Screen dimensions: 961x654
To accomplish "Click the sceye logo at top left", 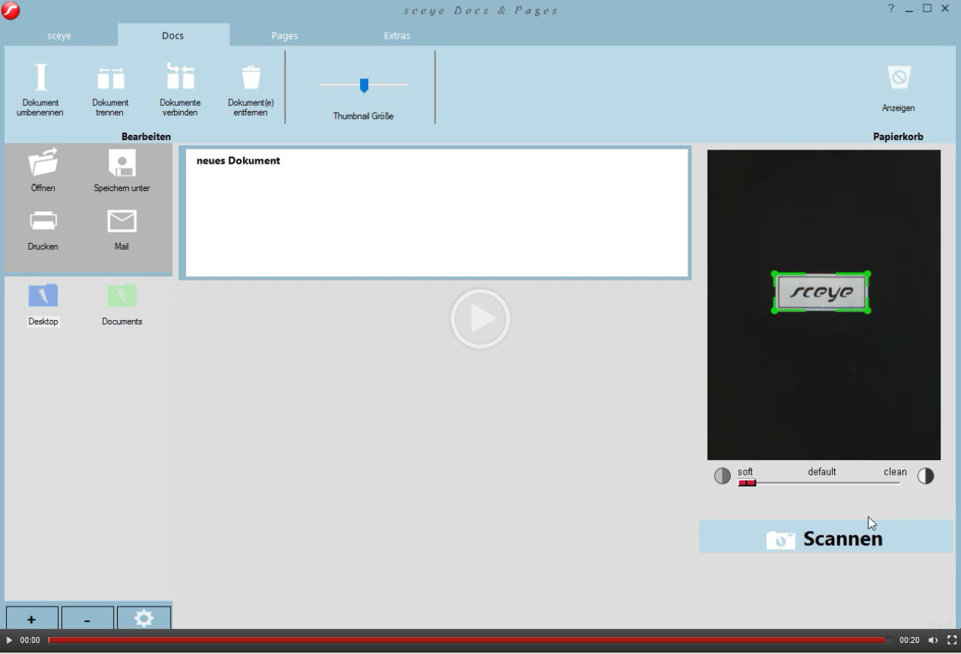I will pyautogui.click(x=10, y=10).
